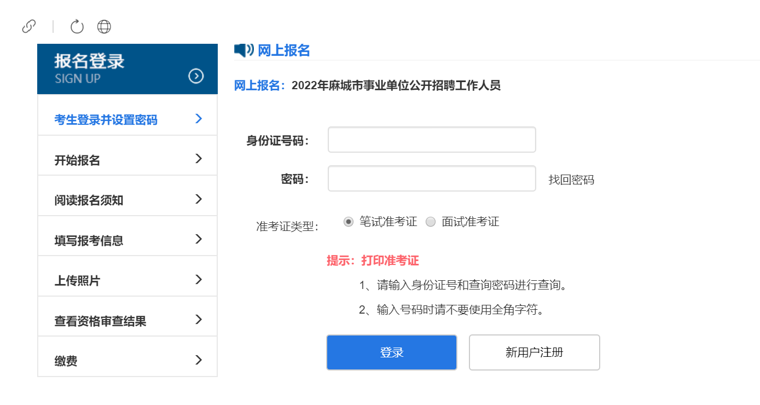
Task: Expand the 开始报名 chevron arrow
Action: (x=199, y=159)
